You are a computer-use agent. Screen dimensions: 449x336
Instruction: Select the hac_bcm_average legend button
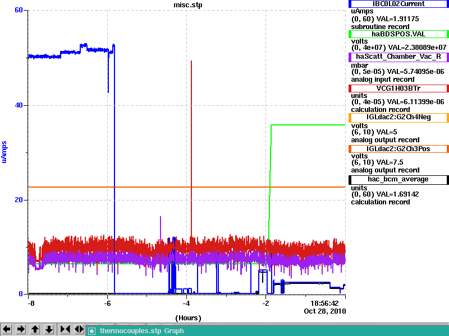click(398, 180)
